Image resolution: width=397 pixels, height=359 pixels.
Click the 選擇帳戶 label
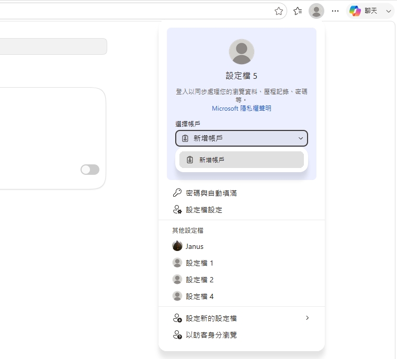(188, 124)
